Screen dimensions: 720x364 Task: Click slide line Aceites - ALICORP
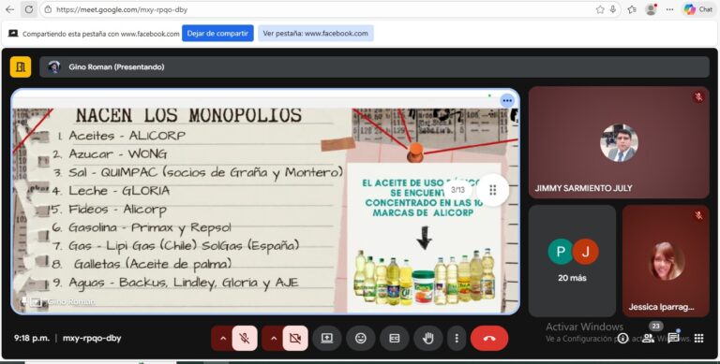[122, 136]
